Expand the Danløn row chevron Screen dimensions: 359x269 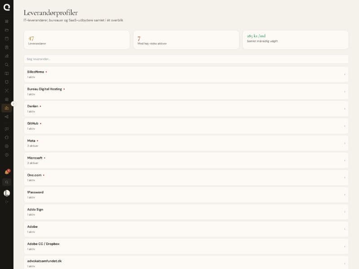(x=345, y=109)
